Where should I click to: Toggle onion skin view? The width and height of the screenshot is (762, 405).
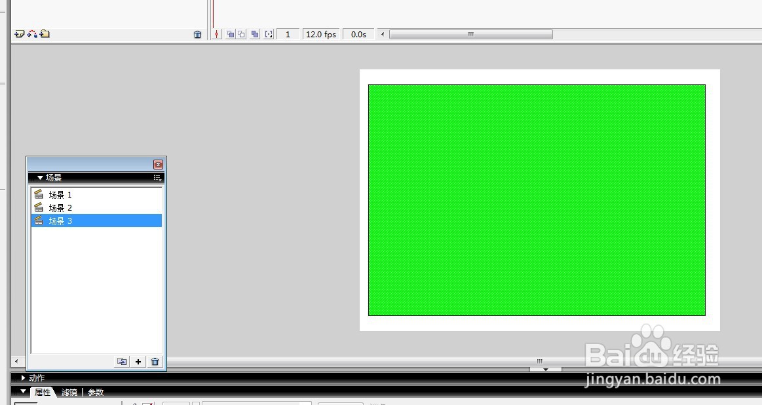tap(231, 35)
